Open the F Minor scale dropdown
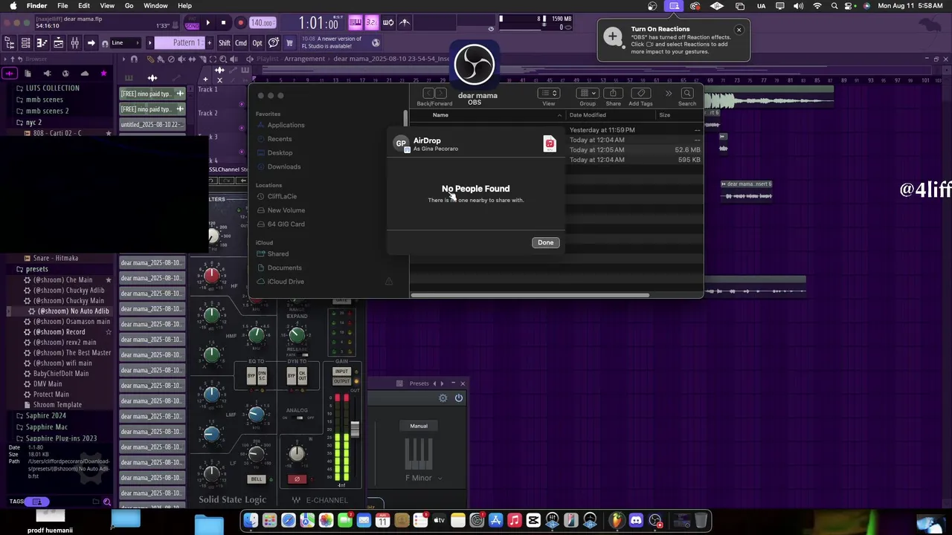 coord(423,478)
